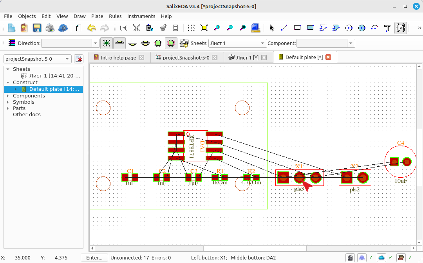The width and height of the screenshot is (423, 263).
Task: Print the current plate via printer icon
Action: [50, 28]
